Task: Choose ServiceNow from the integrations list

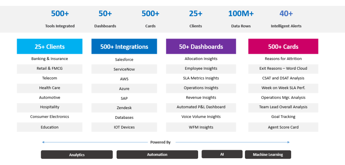Action: [124, 69]
